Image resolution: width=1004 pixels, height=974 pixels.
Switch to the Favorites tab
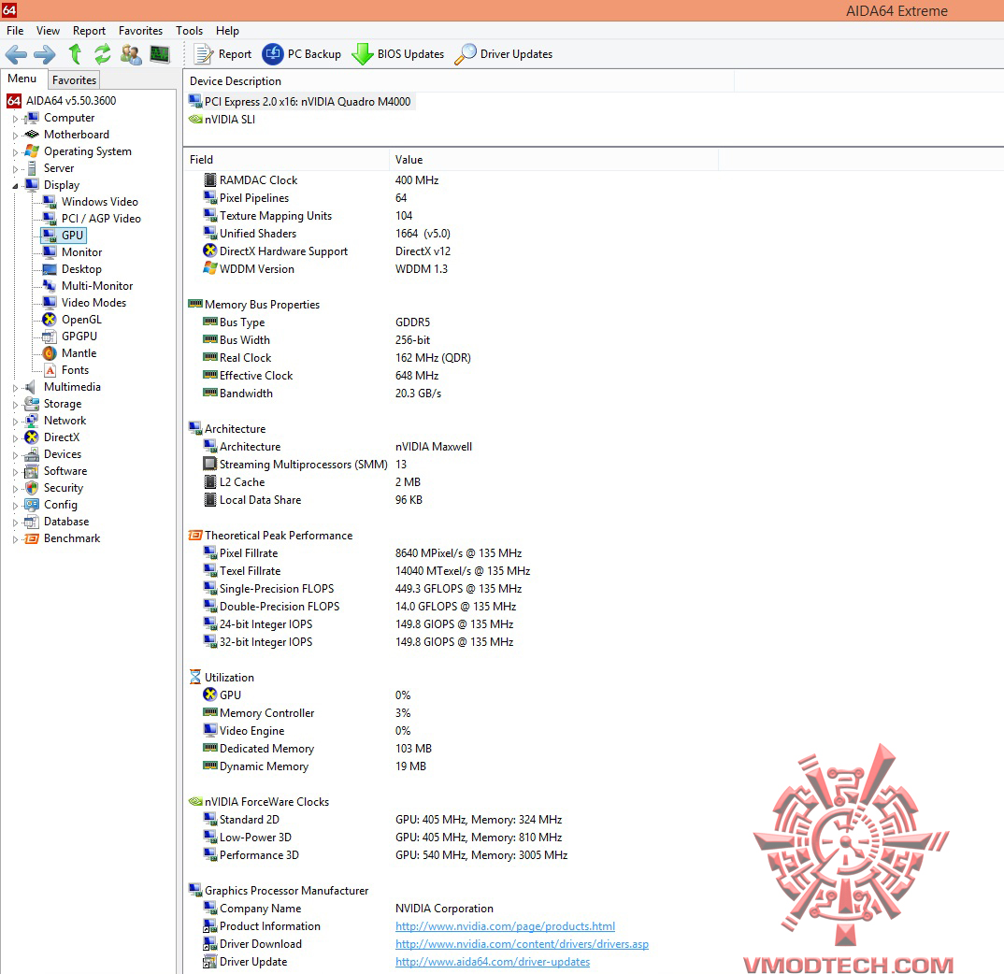click(x=74, y=80)
